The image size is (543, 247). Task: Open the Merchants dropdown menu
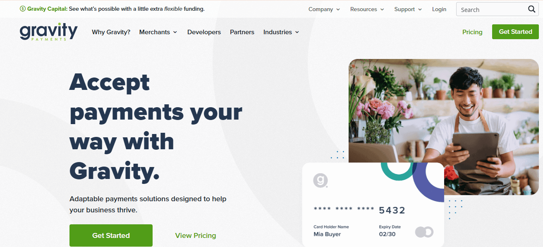click(x=158, y=32)
